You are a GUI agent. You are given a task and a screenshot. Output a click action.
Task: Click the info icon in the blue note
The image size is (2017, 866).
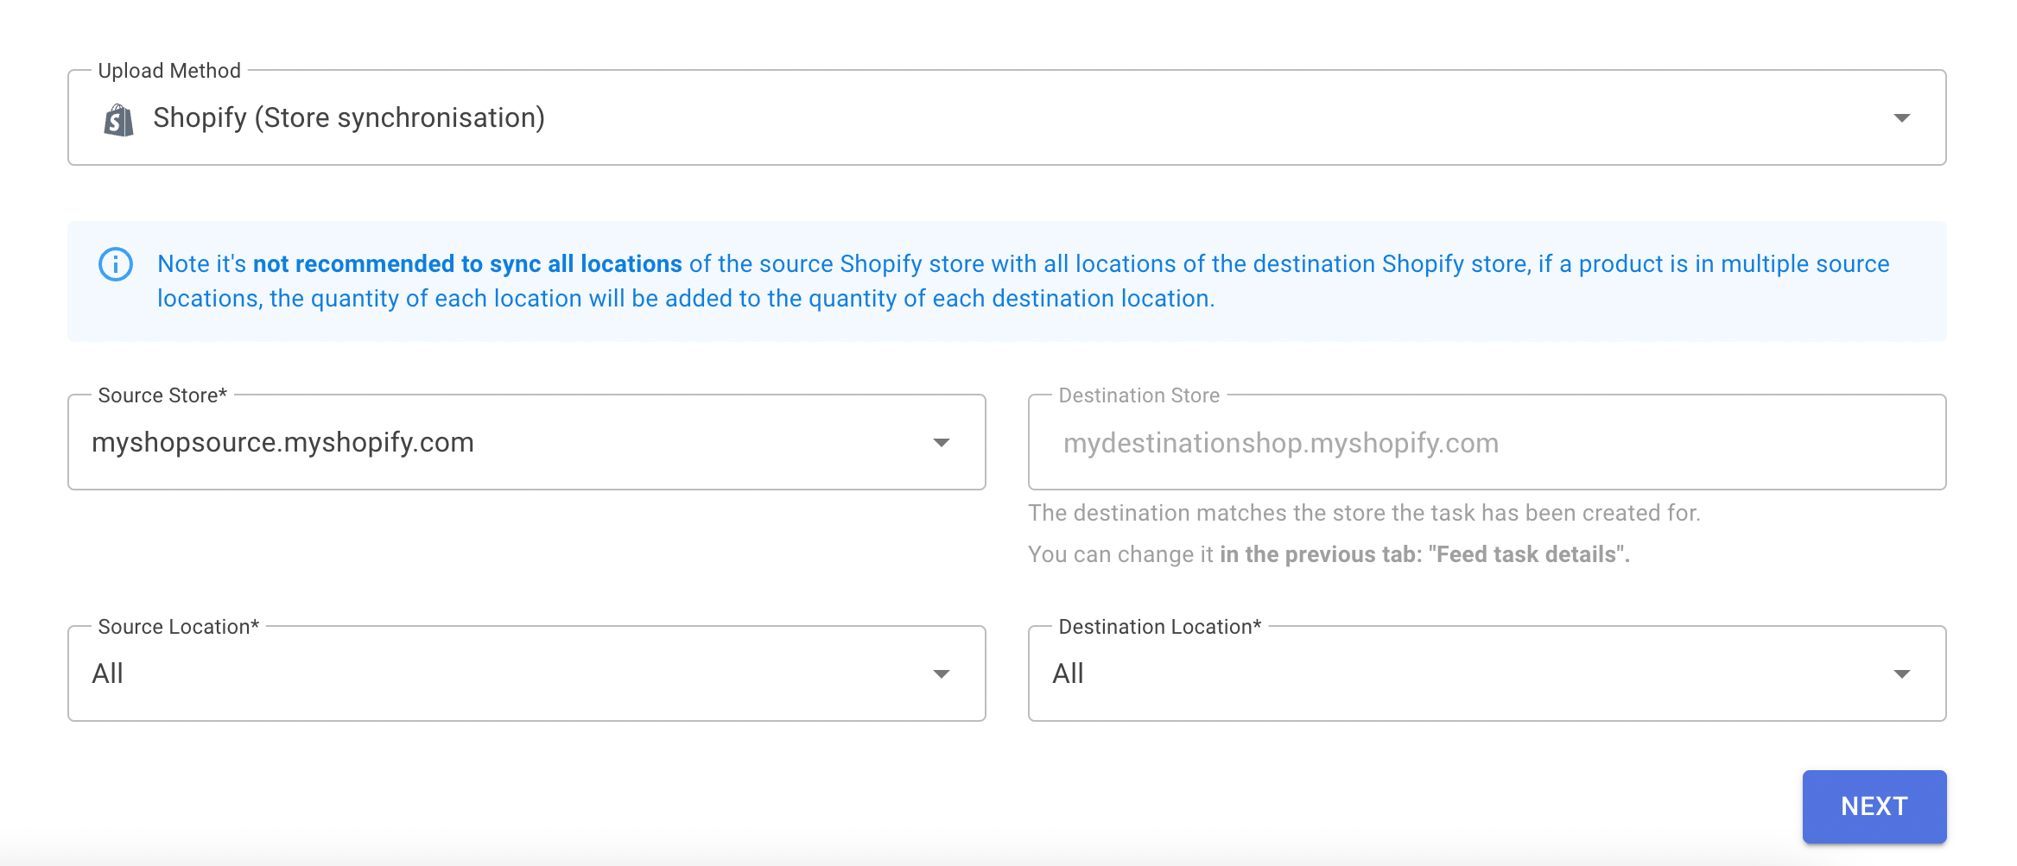116,264
